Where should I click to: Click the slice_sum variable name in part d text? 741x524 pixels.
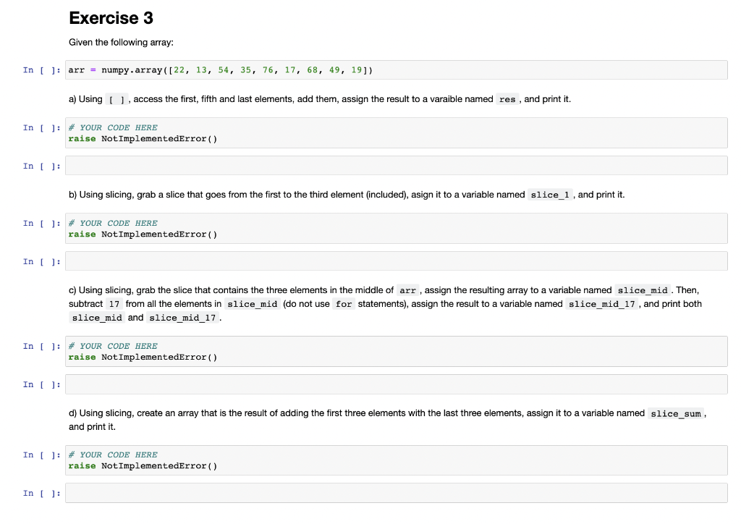tap(676, 413)
